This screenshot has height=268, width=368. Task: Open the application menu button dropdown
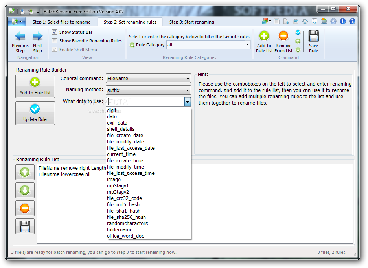[17, 22]
